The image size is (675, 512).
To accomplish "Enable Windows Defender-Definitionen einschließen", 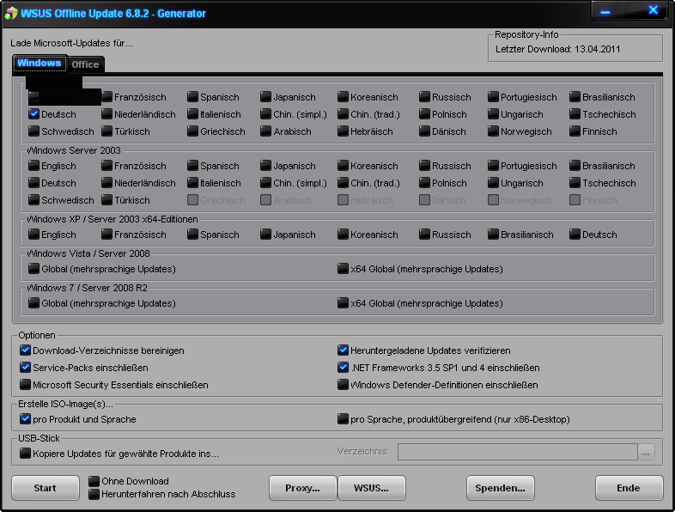I will click(x=344, y=385).
